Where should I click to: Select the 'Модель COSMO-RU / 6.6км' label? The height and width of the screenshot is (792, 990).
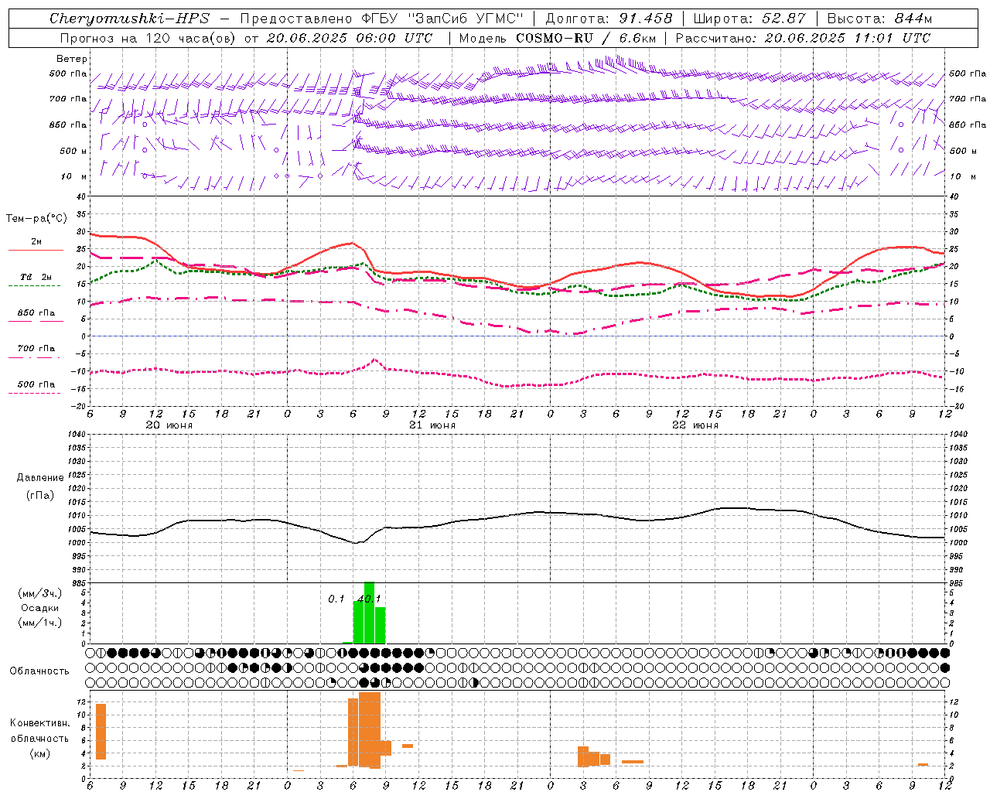(x=558, y=38)
